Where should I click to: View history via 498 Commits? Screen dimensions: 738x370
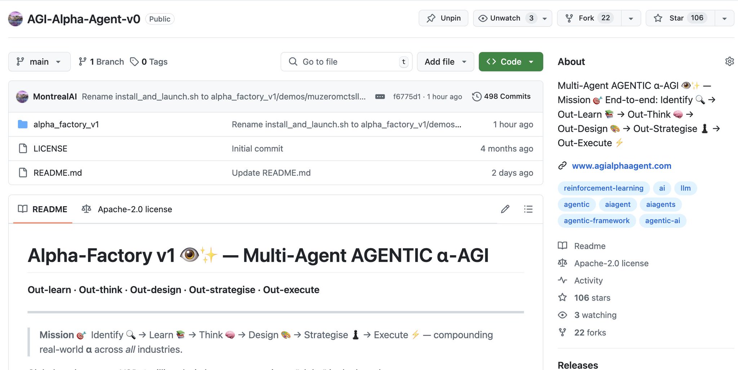pyautogui.click(x=501, y=96)
